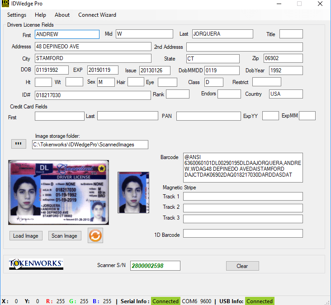Focus the Track 2 field
The image size is (331, 305).
click(x=243, y=208)
